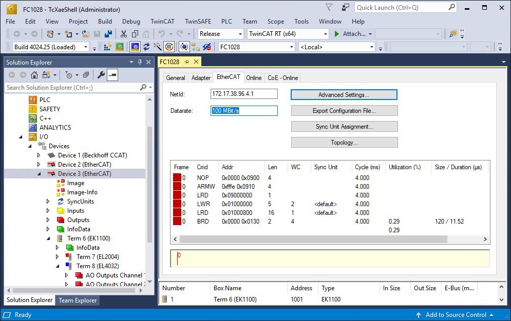Expand the SyncUnits tree node
This screenshot has height=321, width=511.
click(48, 202)
